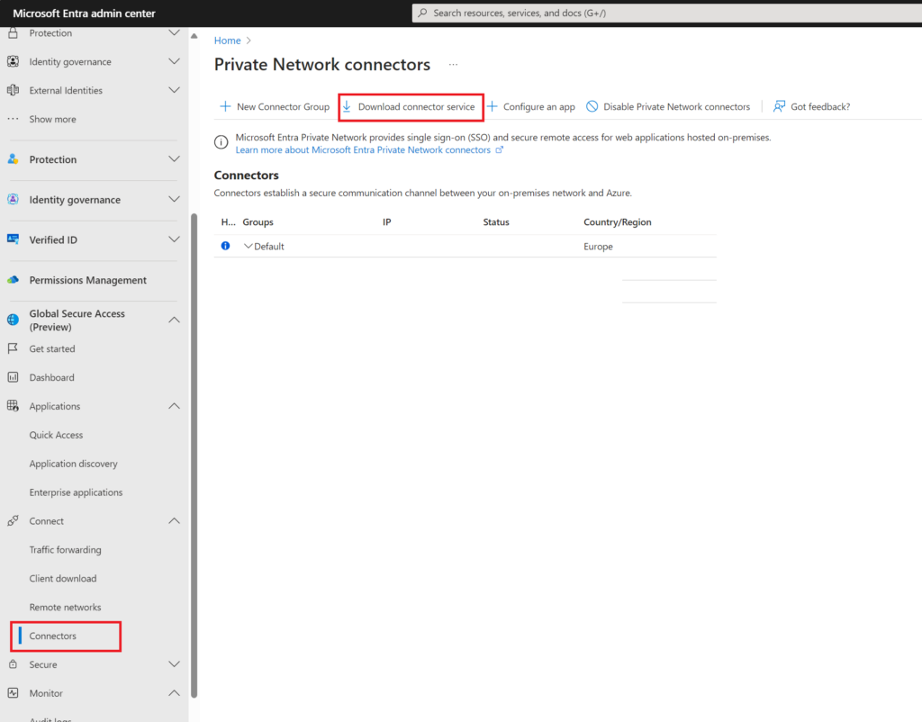Click the Status column header
Viewport: 922px width, 722px height.
click(496, 222)
